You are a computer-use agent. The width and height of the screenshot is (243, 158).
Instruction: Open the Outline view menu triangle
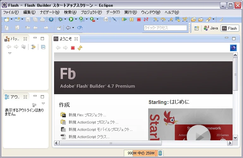[x=43, y=103]
